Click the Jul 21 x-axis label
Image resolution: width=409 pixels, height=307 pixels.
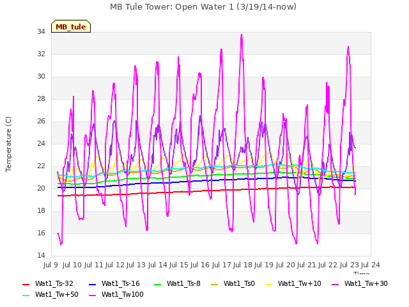(307, 265)
